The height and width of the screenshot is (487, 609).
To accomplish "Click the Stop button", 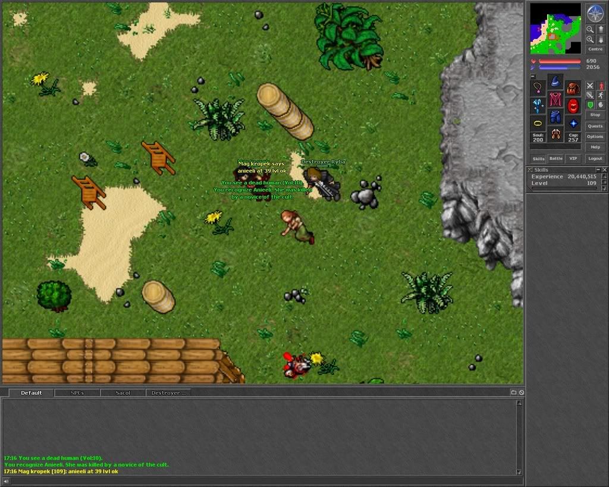I will [595, 115].
